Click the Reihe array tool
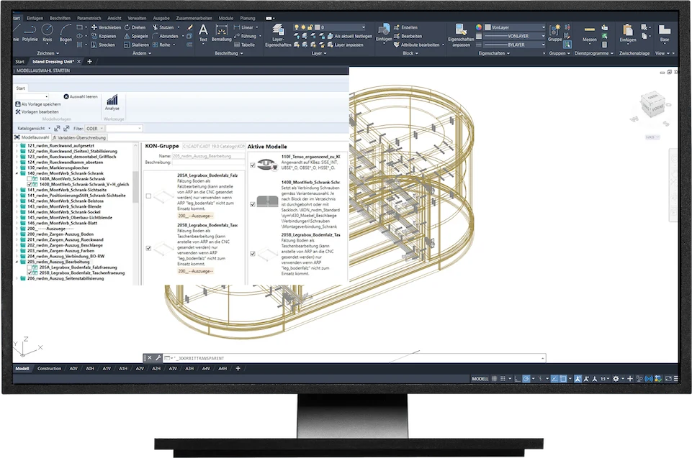 point(161,45)
